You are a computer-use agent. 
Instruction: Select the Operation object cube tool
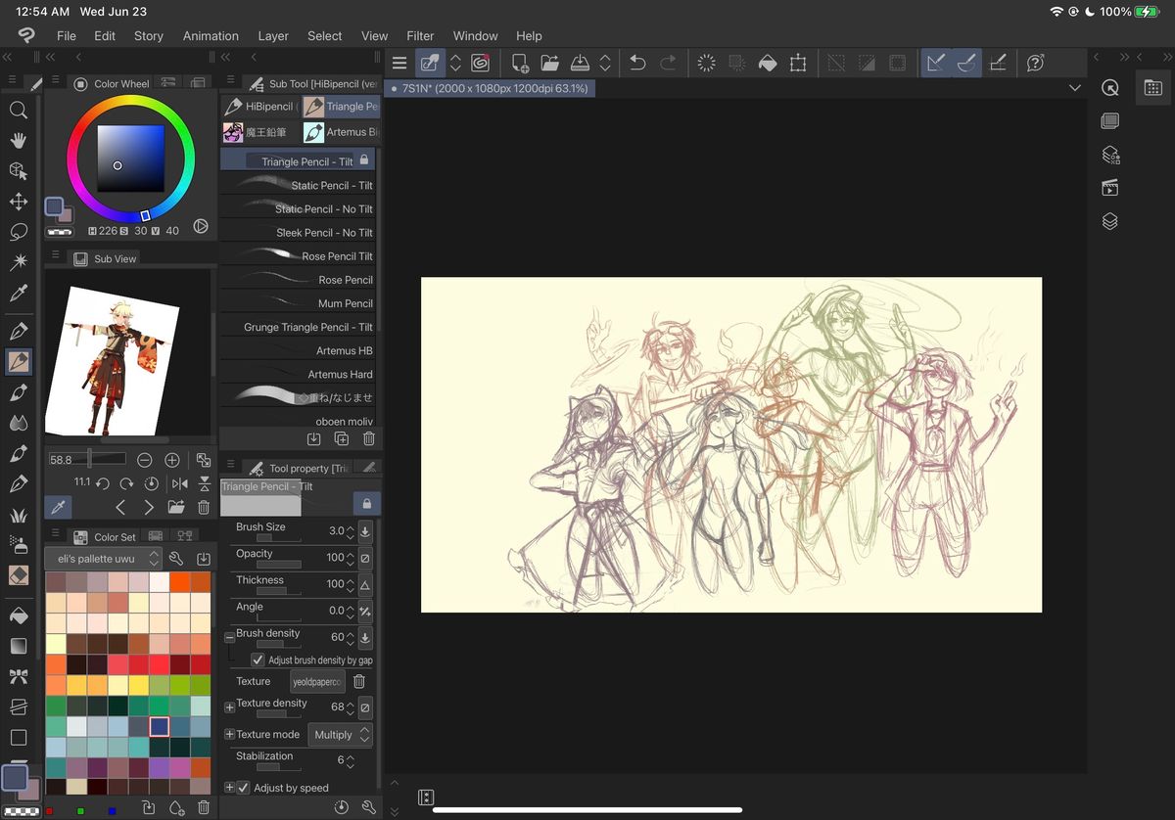click(19, 170)
